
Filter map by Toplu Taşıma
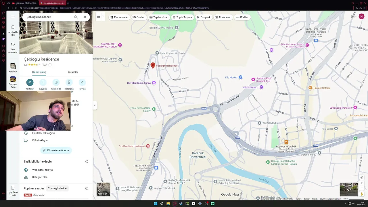click(182, 17)
